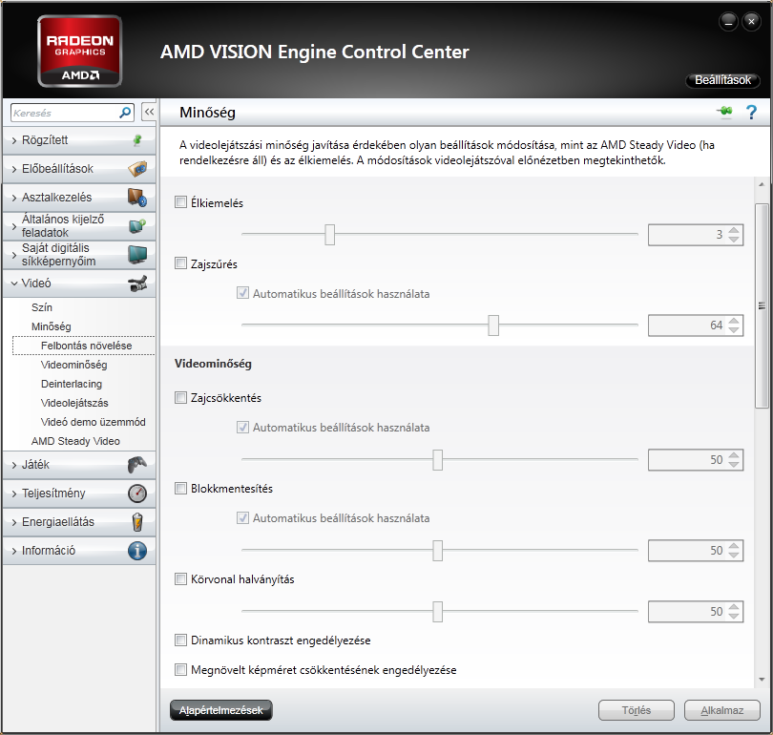The image size is (773, 735).
Task: Click the Előbeállítások presets icon
Action: click(x=137, y=169)
